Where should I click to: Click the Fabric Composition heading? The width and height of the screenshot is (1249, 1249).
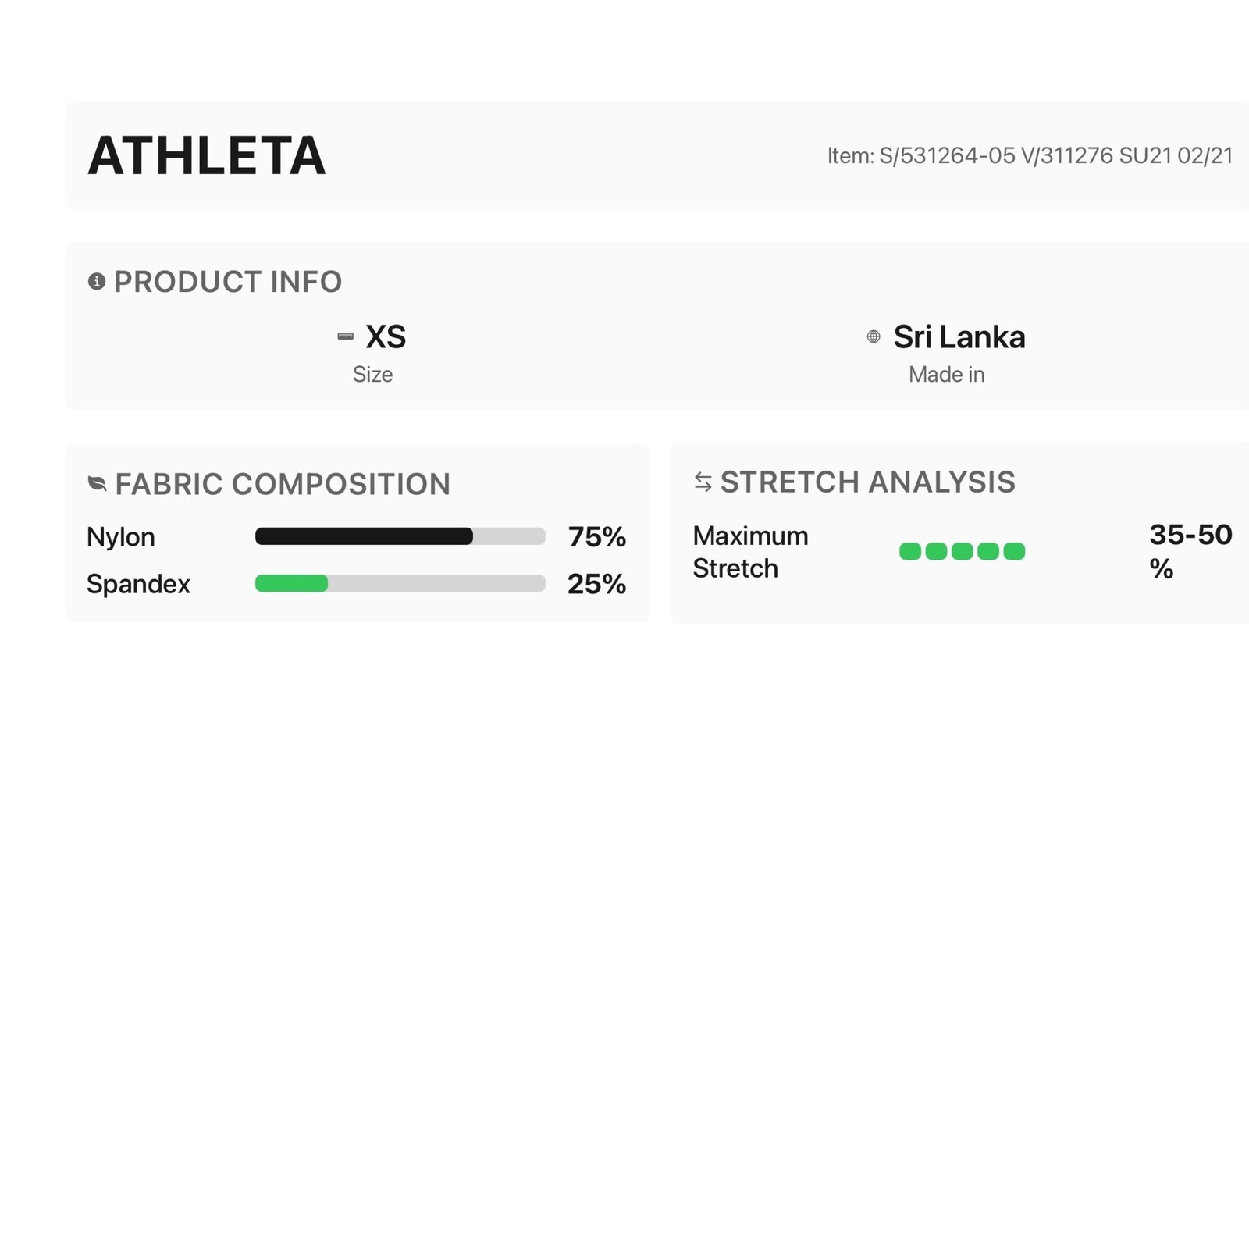(x=283, y=484)
